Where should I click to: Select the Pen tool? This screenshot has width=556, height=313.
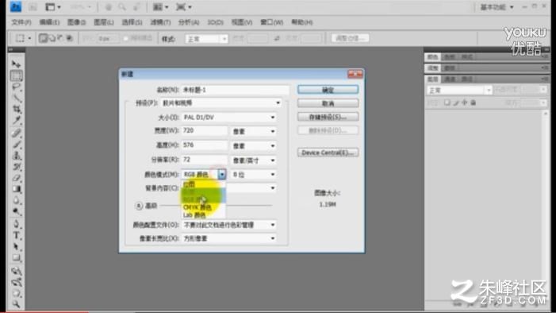(x=17, y=224)
